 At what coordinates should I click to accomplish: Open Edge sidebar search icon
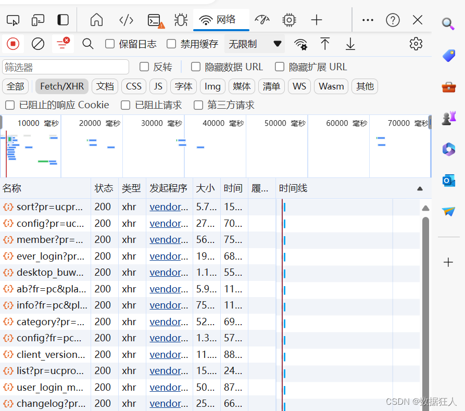(x=448, y=24)
